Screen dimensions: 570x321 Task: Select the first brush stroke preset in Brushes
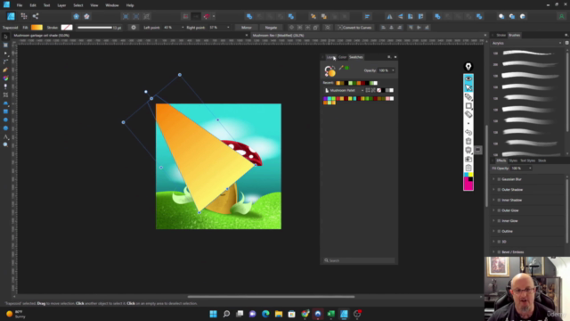527,53
